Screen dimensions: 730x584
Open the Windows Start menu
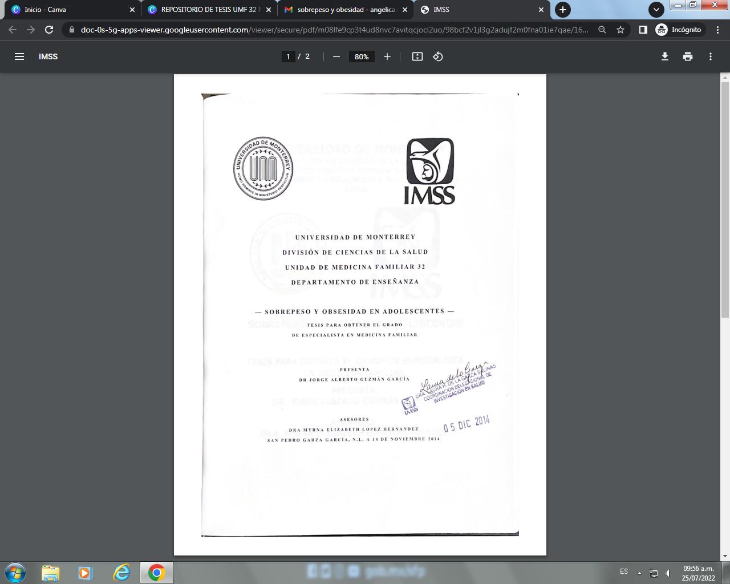click(x=15, y=573)
